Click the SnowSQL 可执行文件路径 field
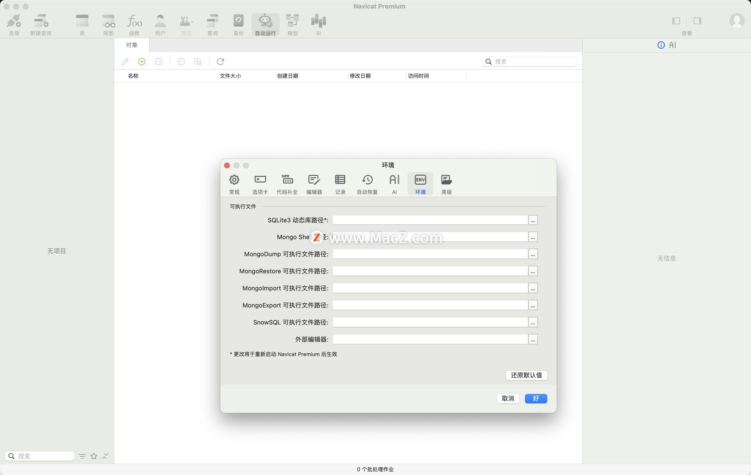Viewport: 751px width, 475px height. click(x=430, y=322)
